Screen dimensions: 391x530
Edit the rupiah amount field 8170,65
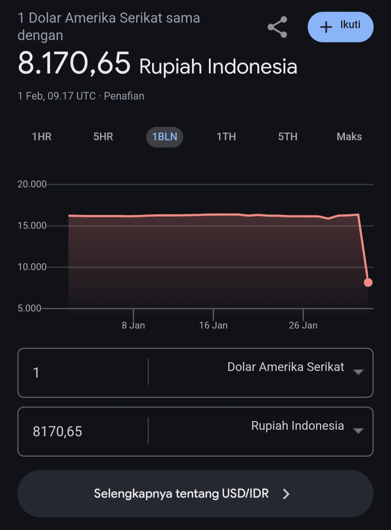pyautogui.click(x=83, y=431)
